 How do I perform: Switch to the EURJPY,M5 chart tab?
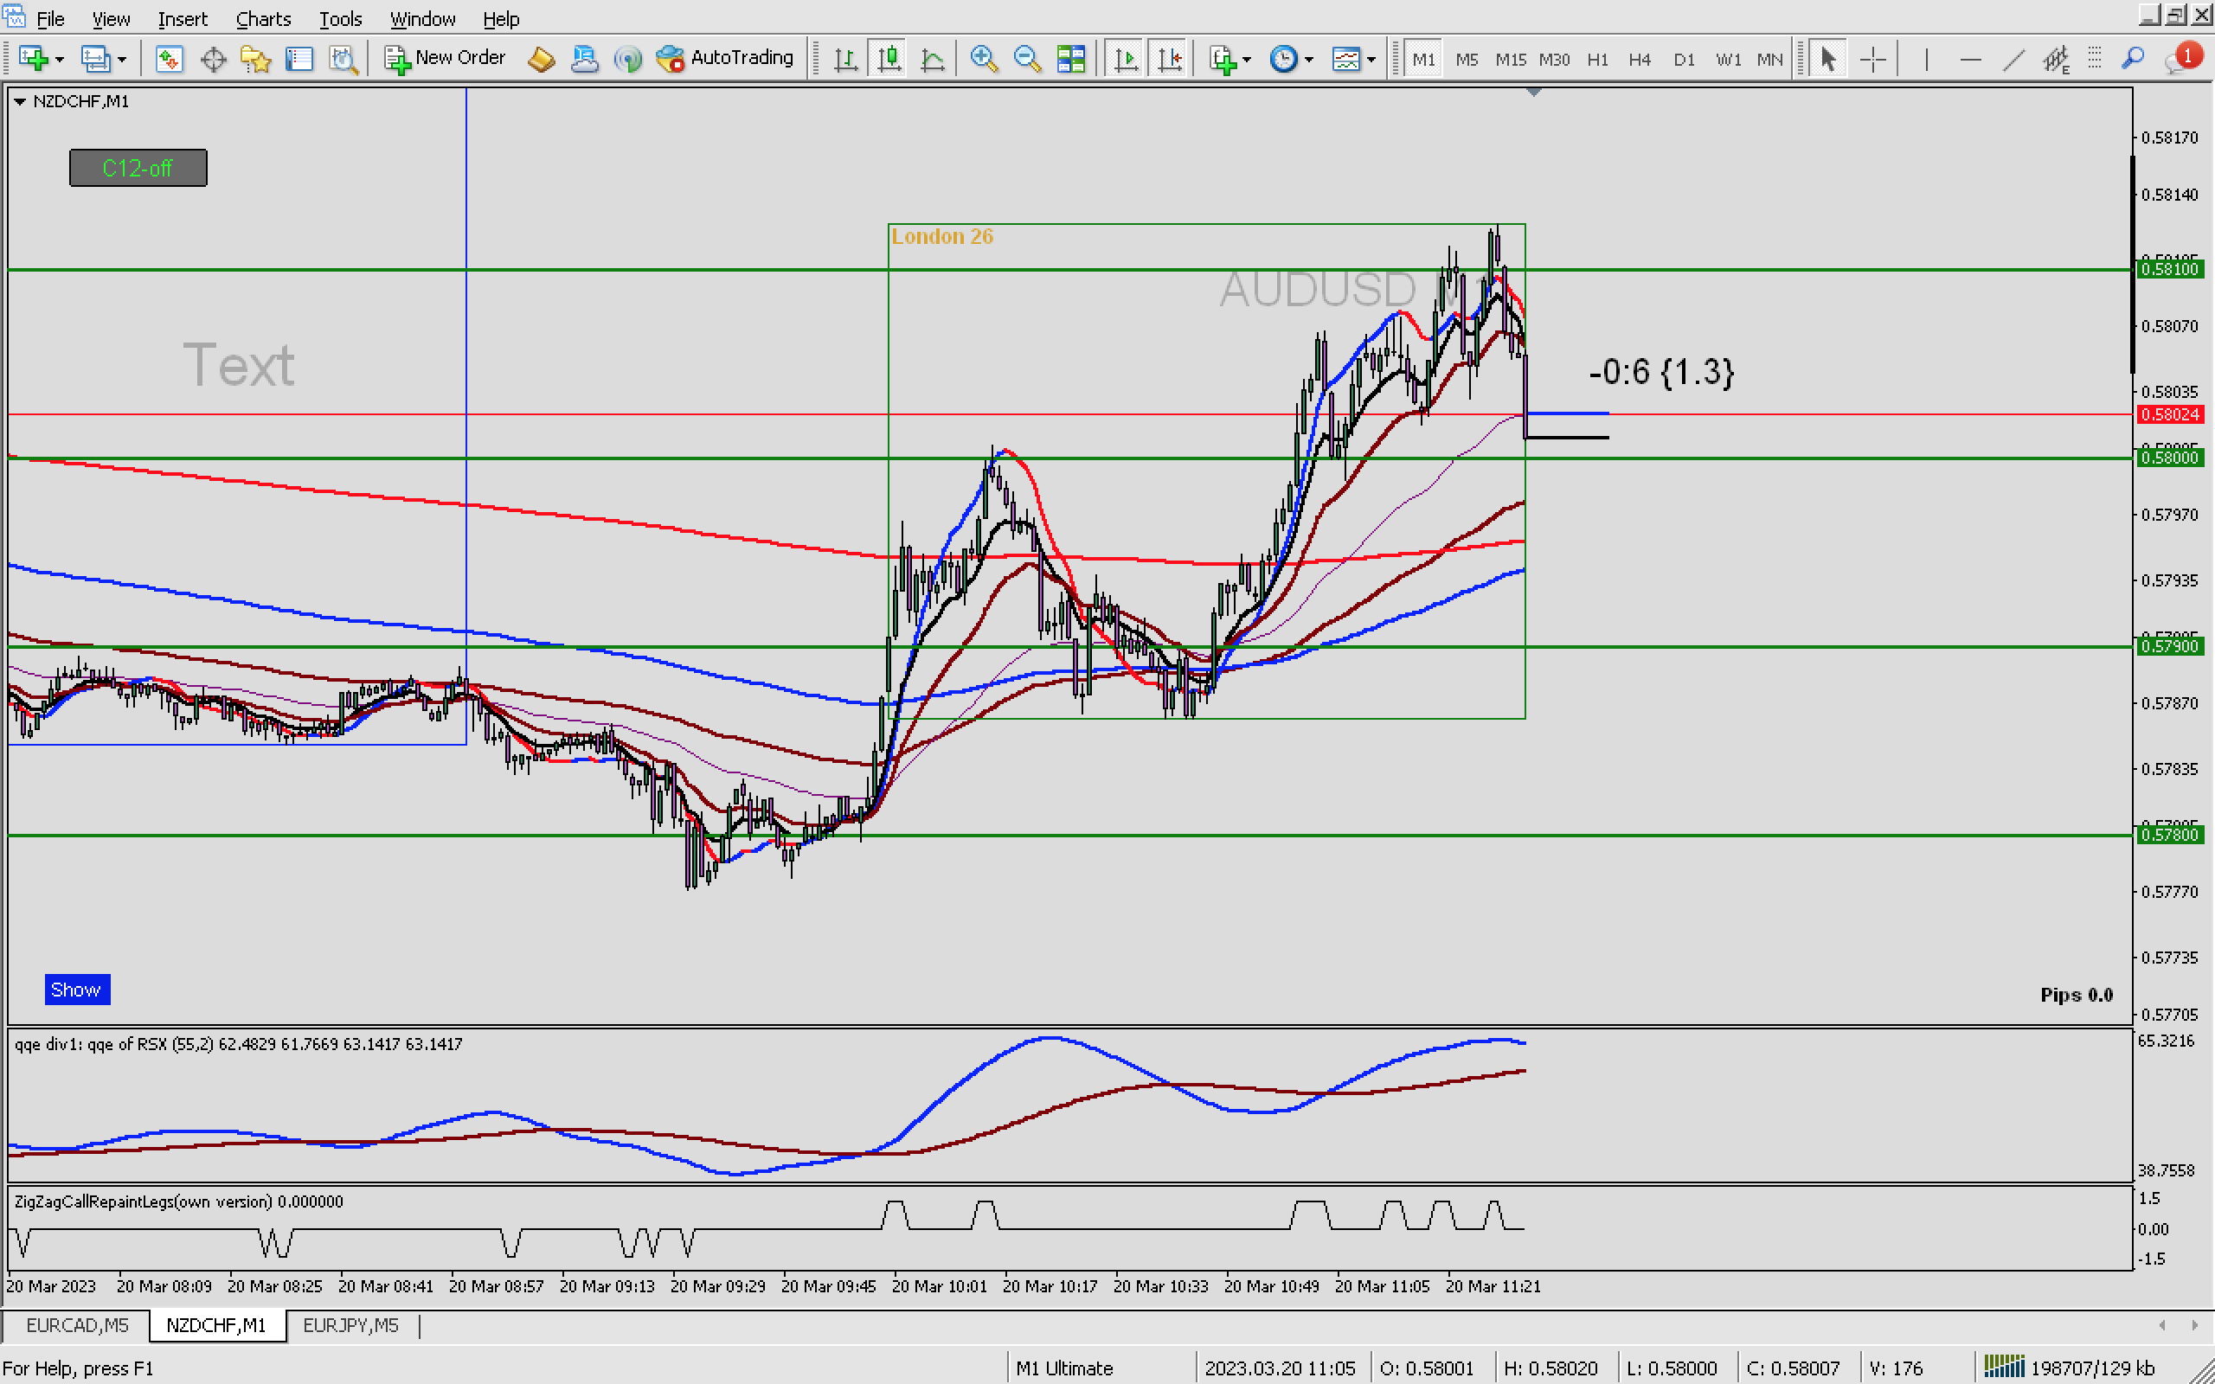pyautogui.click(x=350, y=1325)
